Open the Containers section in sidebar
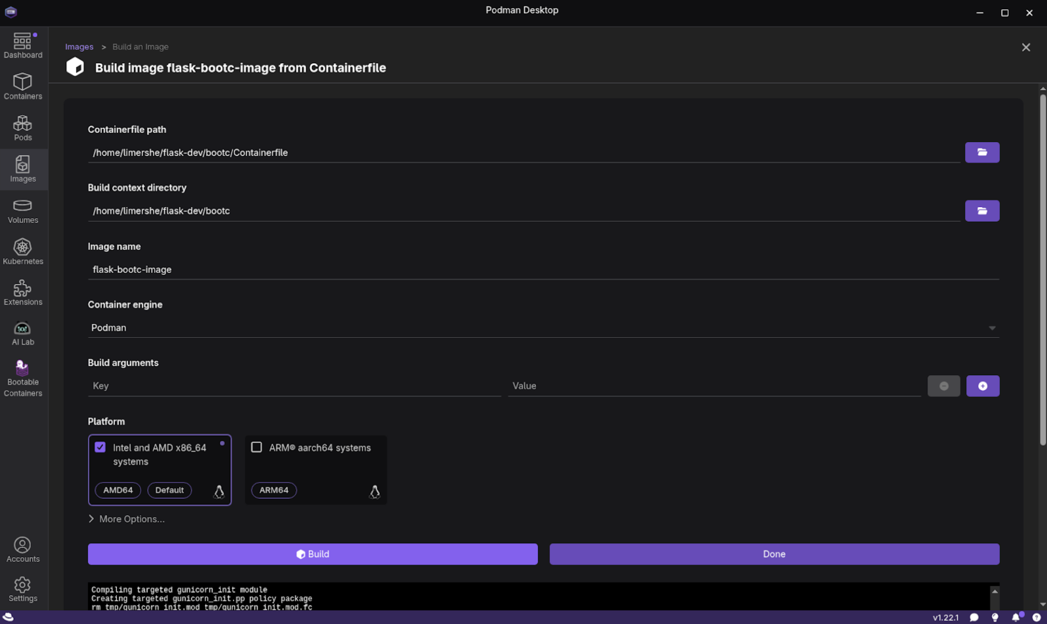The height and width of the screenshot is (624, 1047). pos(23,86)
